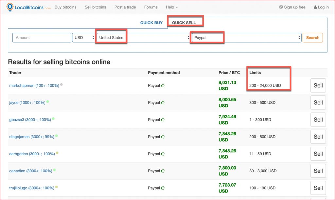Screen dimensions: 335x200
Task: Open trader aerogotico's profile
Action: (x=32, y=154)
